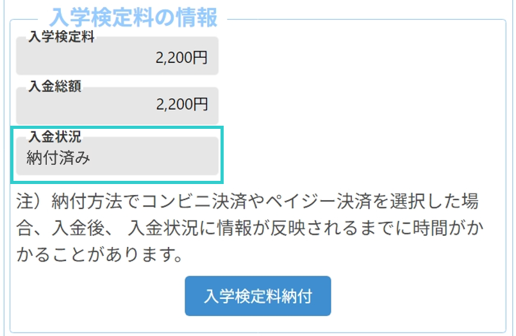The image size is (516, 336).
Task: Click the 入学検定料 field label
Action: (x=62, y=37)
